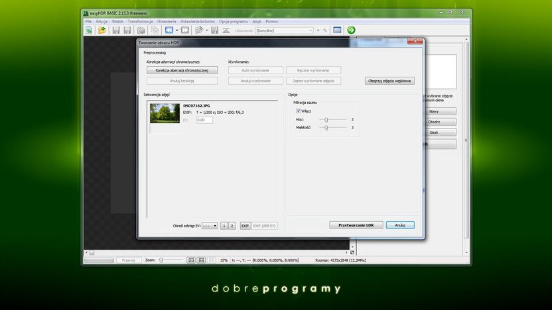The width and height of the screenshot is (552, 310).
Task: Open the Język menu
Action: pyautogui.click(x=257, y=21)
